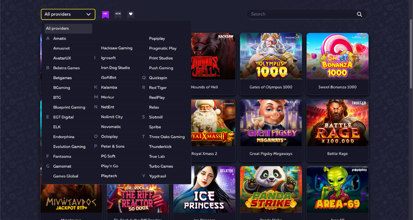The height and width of the screenshot is (220, 413).
Task: Open Area-69 game thumbnail
Action: click(338, 189)
